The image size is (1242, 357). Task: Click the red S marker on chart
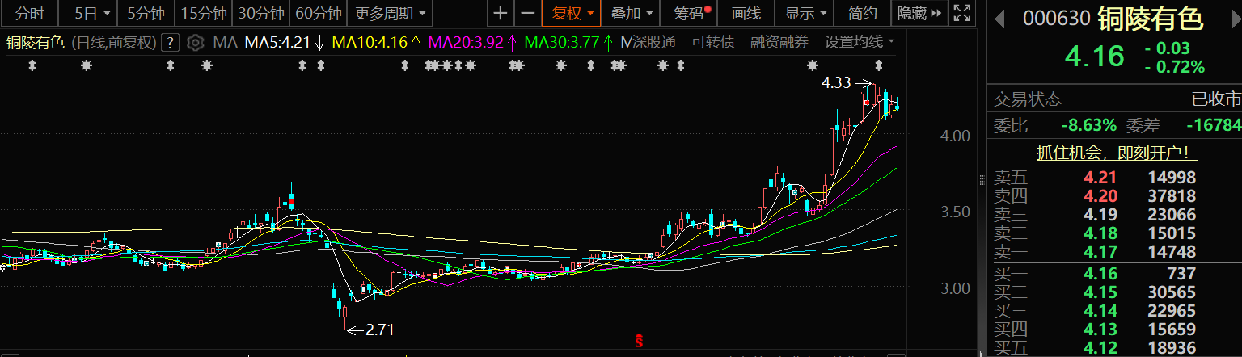639,341
